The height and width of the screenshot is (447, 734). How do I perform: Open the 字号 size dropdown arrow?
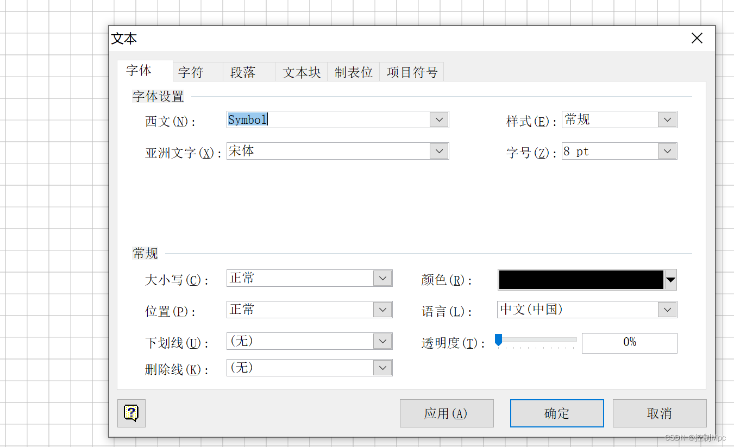(x=667, y=151)
